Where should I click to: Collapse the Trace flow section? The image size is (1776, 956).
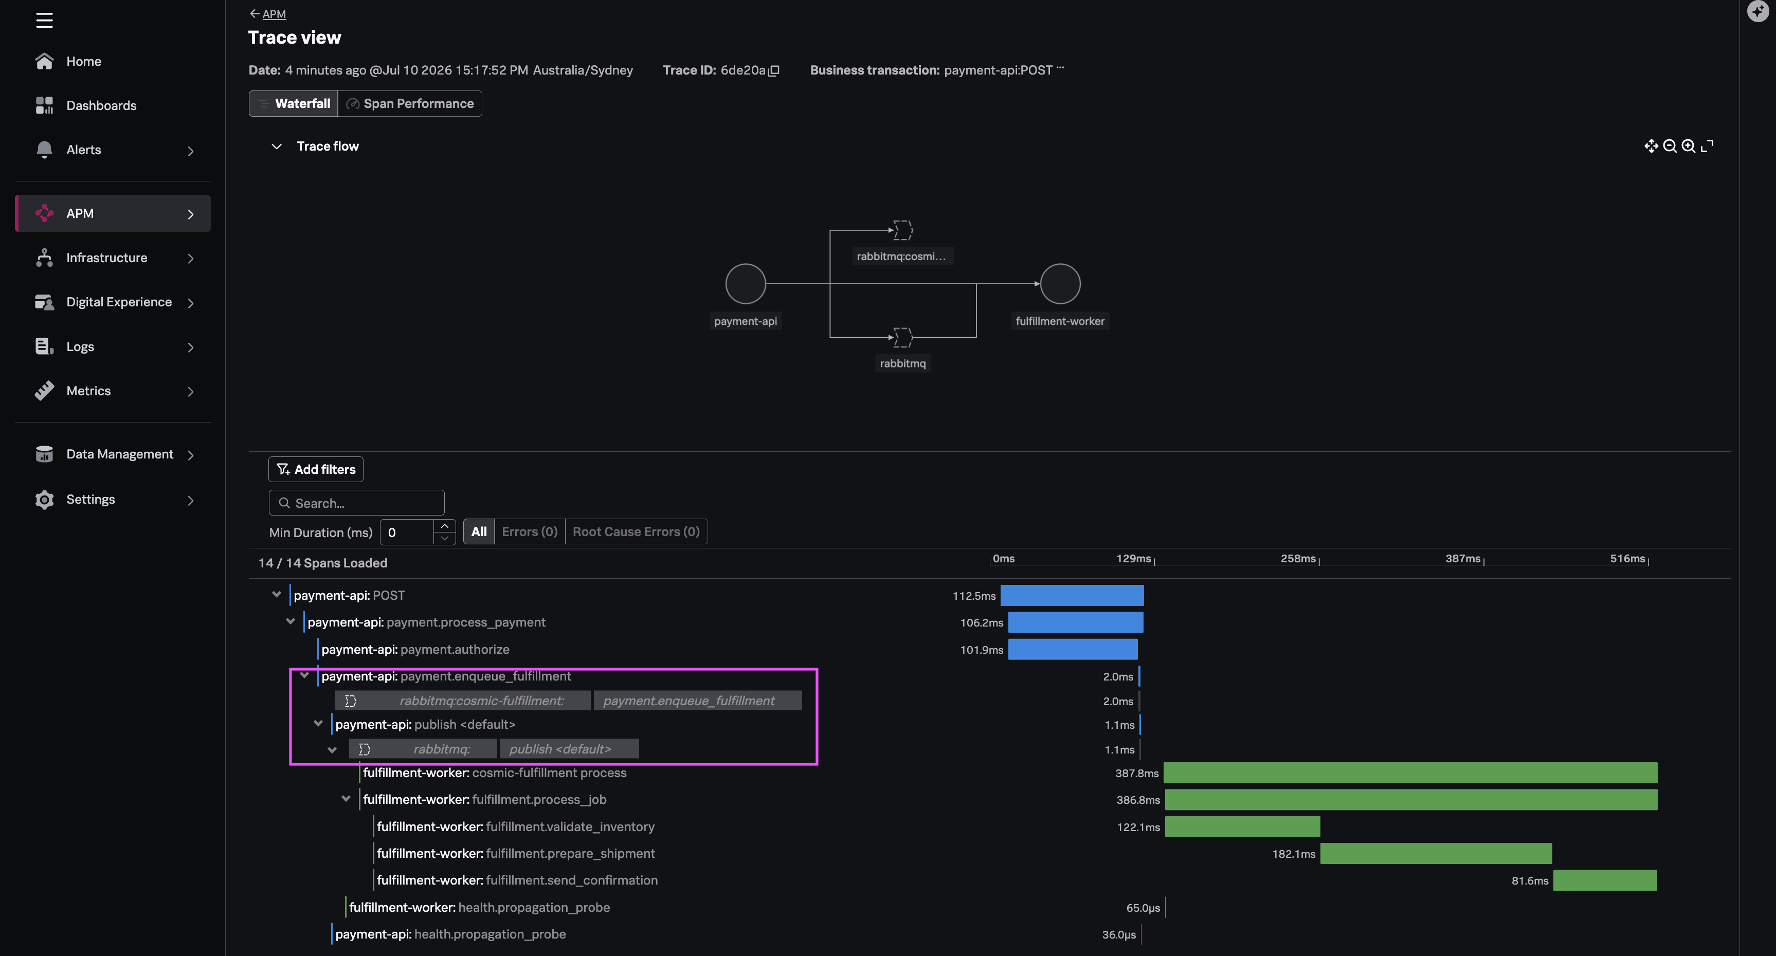tap(277, 146)
